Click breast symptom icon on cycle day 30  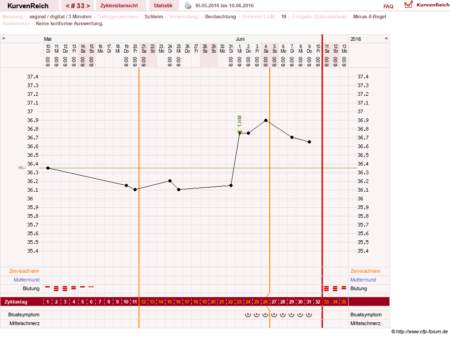(x=300, y=315)
